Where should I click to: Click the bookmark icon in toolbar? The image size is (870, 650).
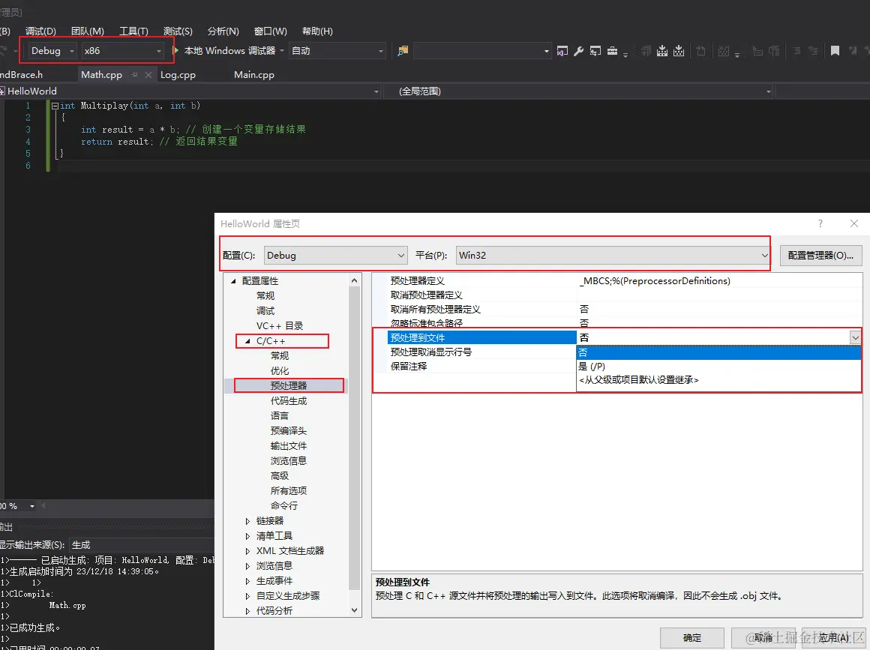[x=835, y=51]
